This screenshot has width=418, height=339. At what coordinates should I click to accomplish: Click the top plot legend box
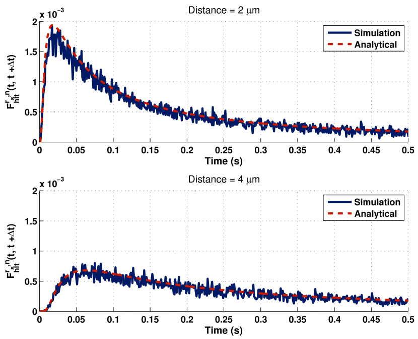(364, 38)
